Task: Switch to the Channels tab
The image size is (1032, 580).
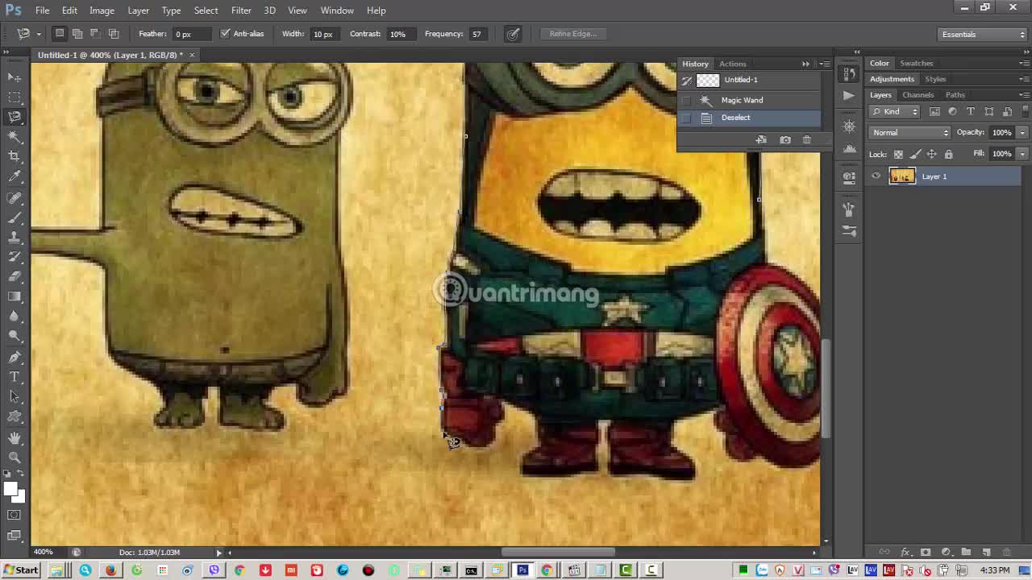Action: [918, 95]
